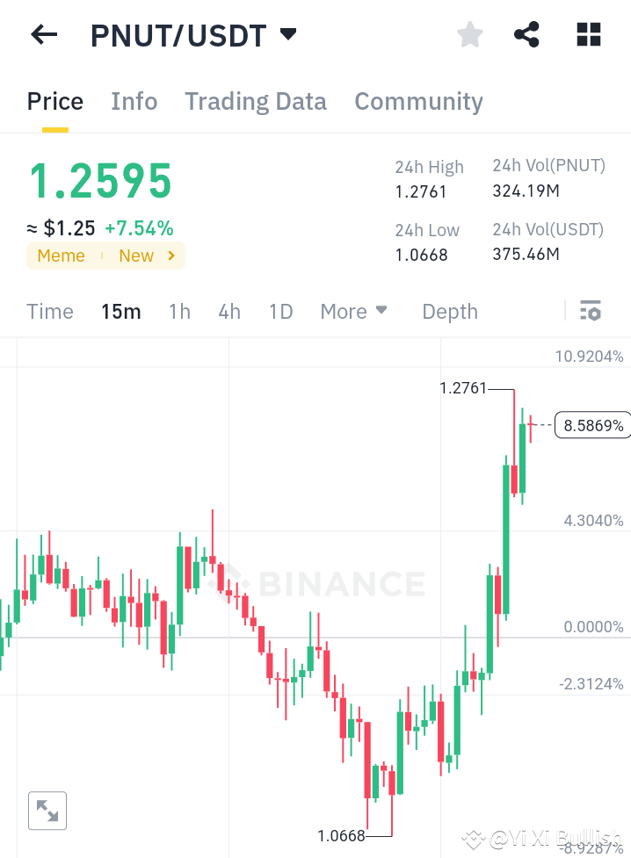The height and width of the screenshot is (858, 631).
Task: Select the Time chart mode
Action: coord(49,311)
